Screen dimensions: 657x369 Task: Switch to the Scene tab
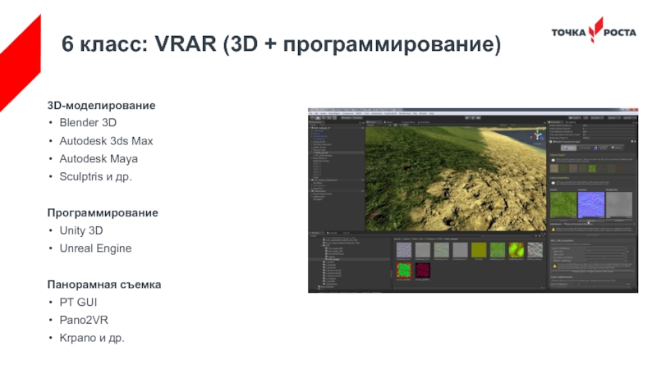tap(372, 122)
